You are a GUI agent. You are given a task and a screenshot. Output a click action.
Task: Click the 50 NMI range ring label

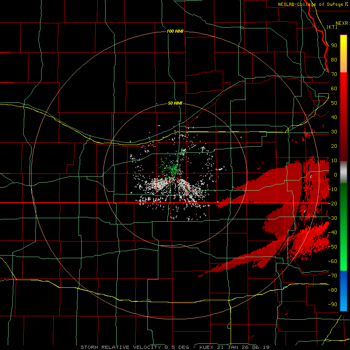point(175,103)
